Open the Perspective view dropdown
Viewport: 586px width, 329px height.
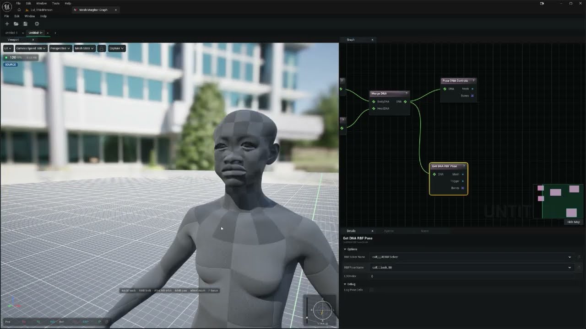(60, 48)
